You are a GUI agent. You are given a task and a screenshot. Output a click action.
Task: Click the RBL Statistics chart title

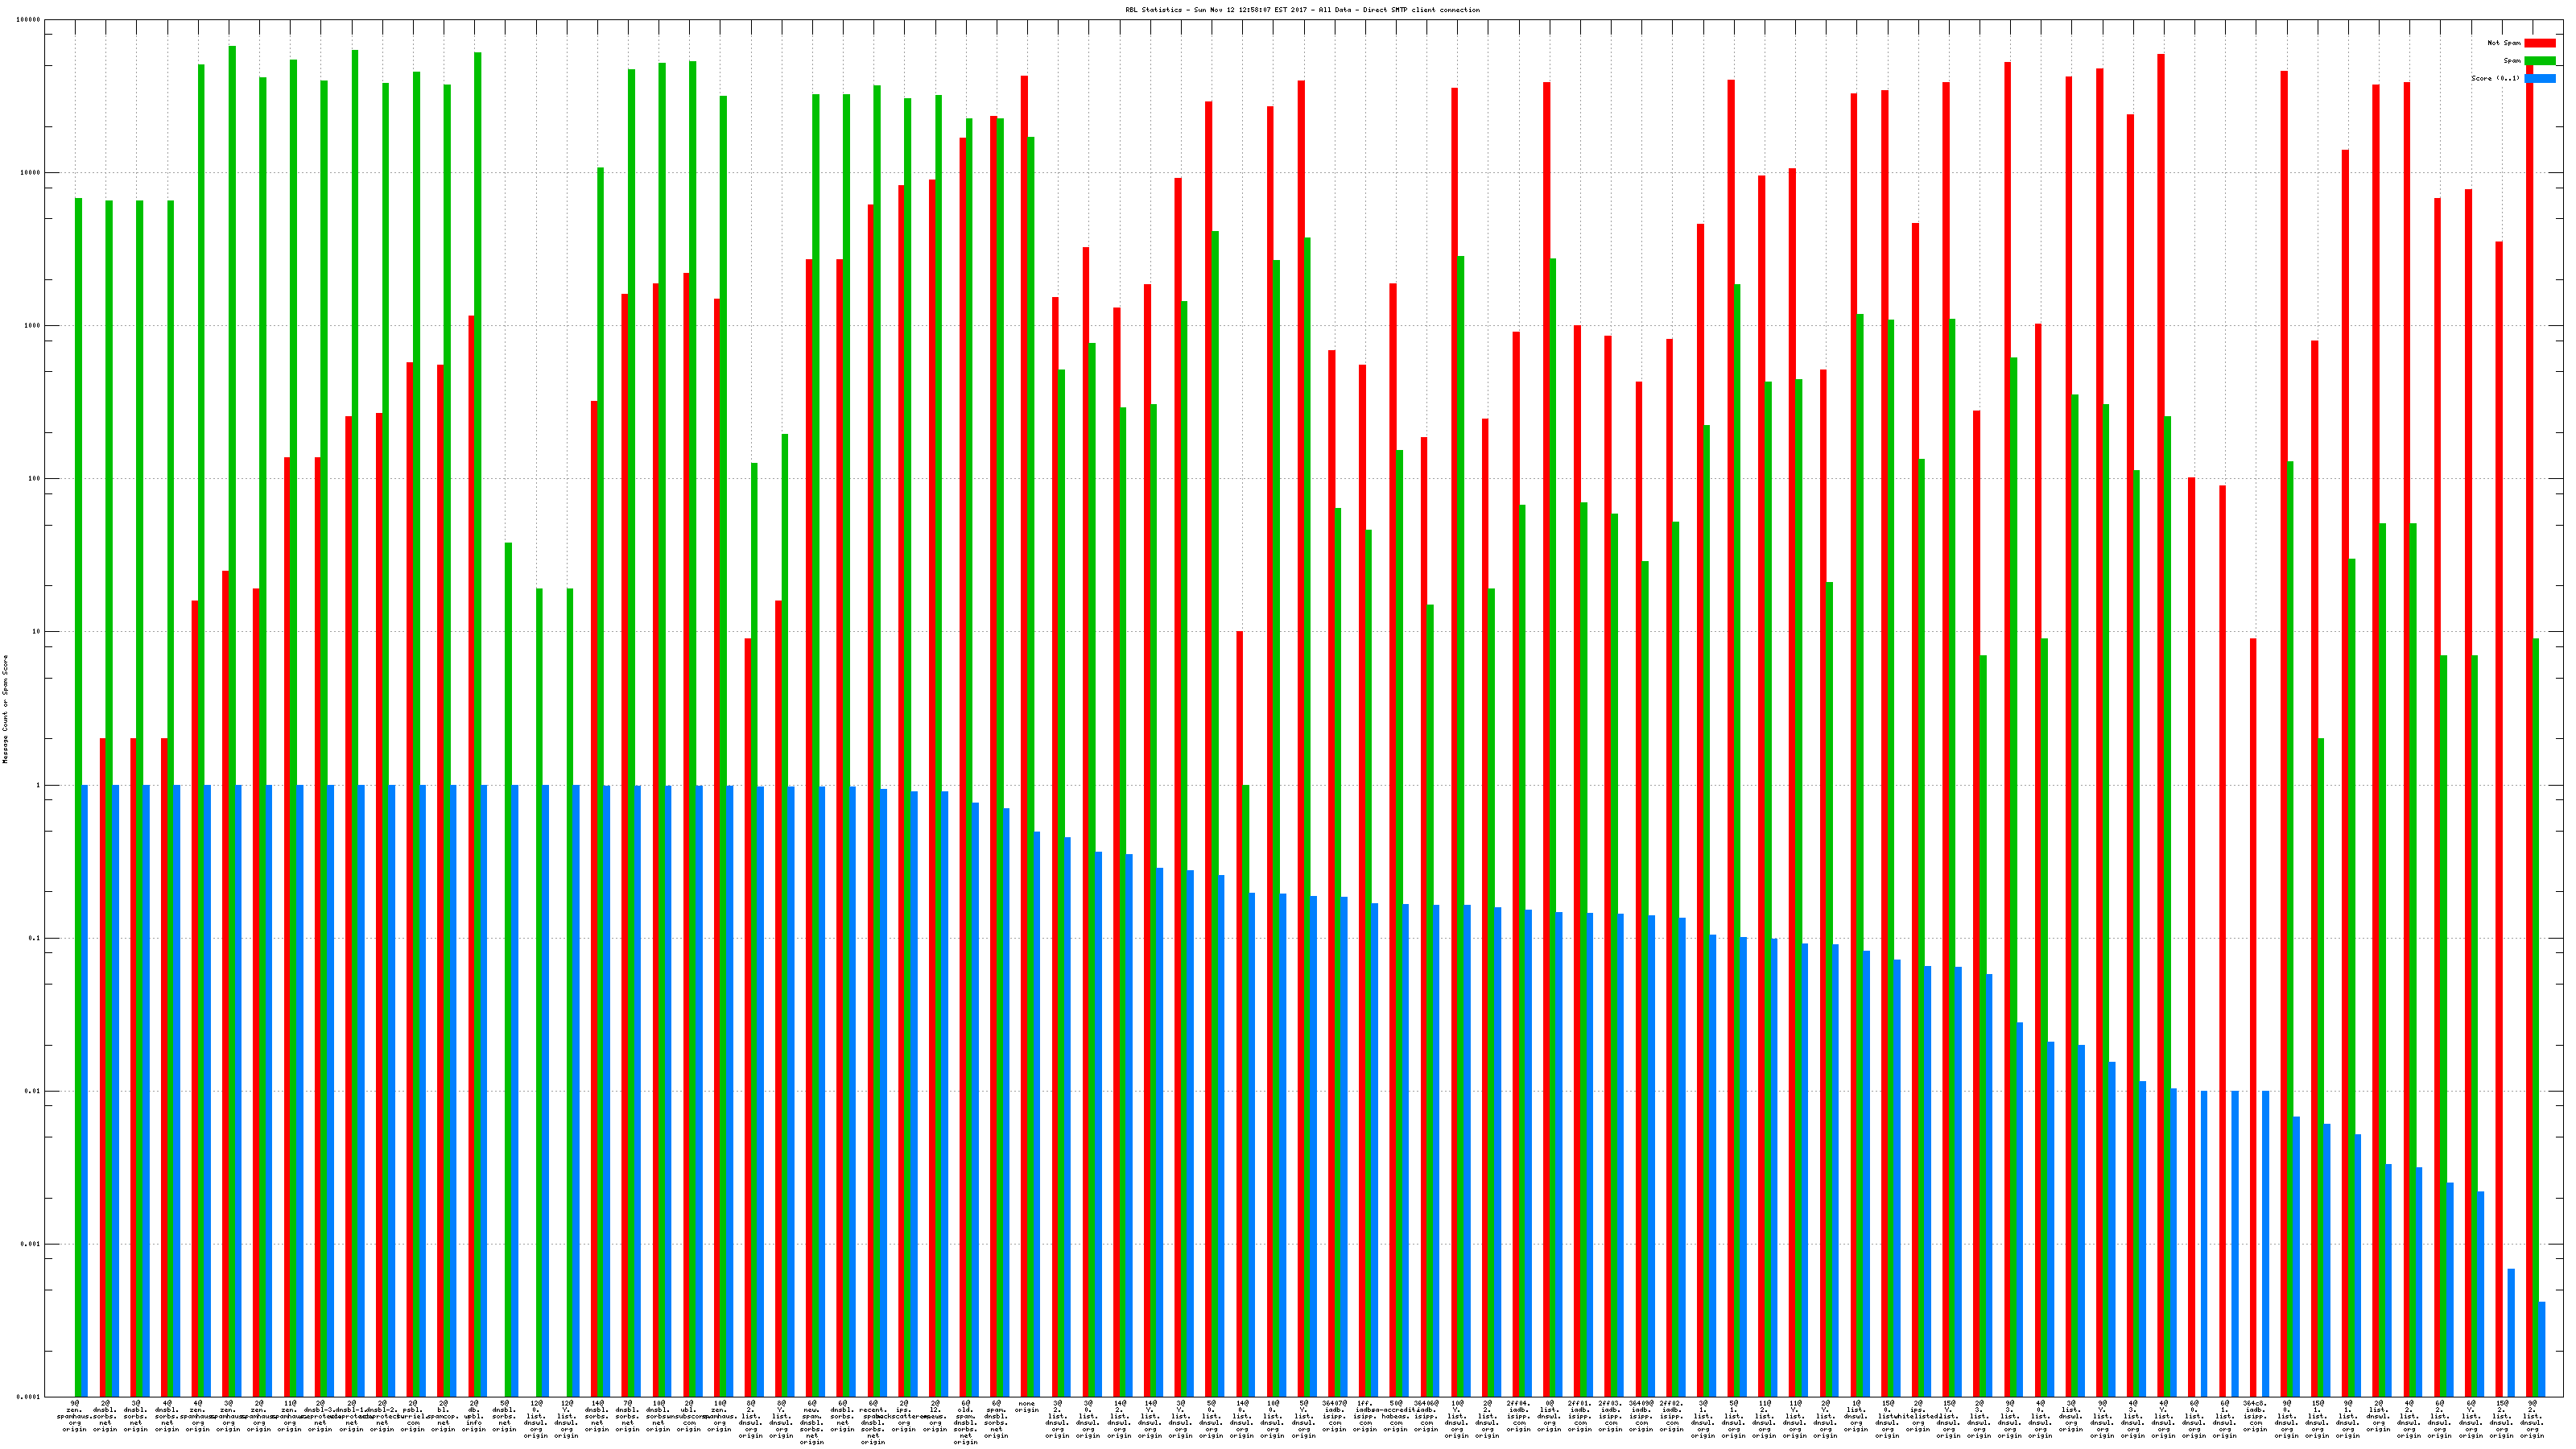coord(1302,10)
